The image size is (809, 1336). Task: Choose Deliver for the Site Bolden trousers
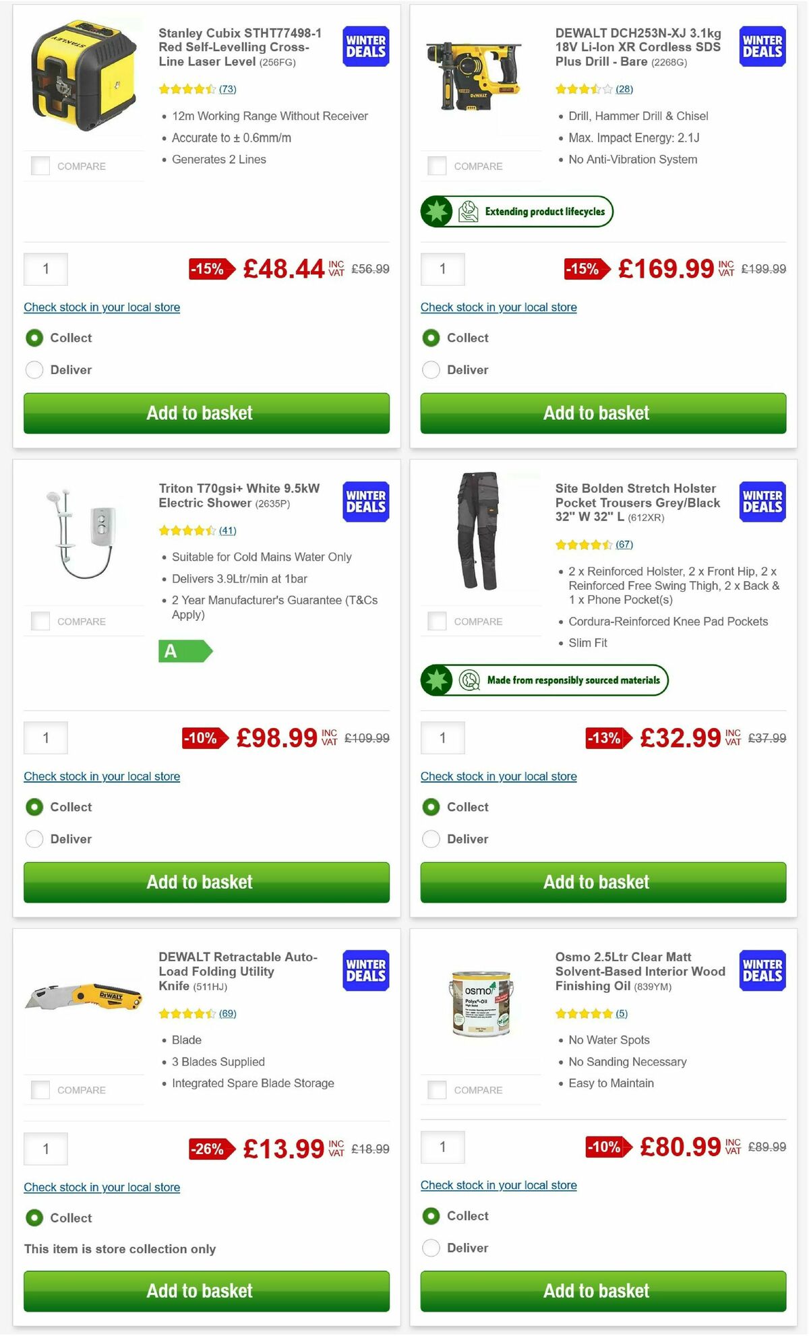pyautogui.click(x=431, y=839)
